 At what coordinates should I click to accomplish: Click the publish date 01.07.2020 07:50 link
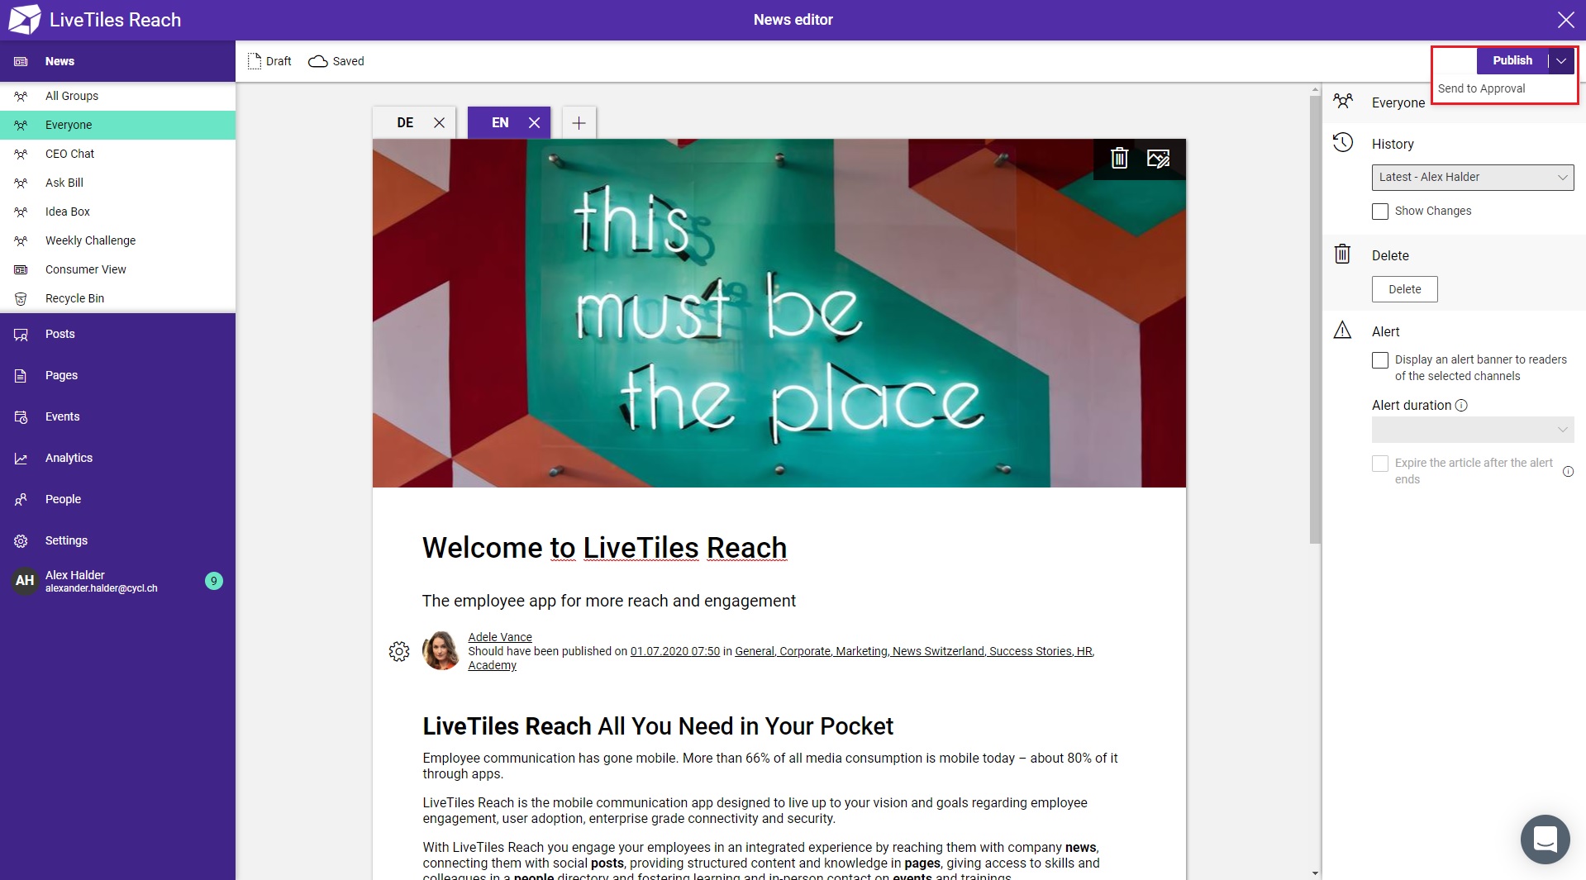[x=675, y=651]
